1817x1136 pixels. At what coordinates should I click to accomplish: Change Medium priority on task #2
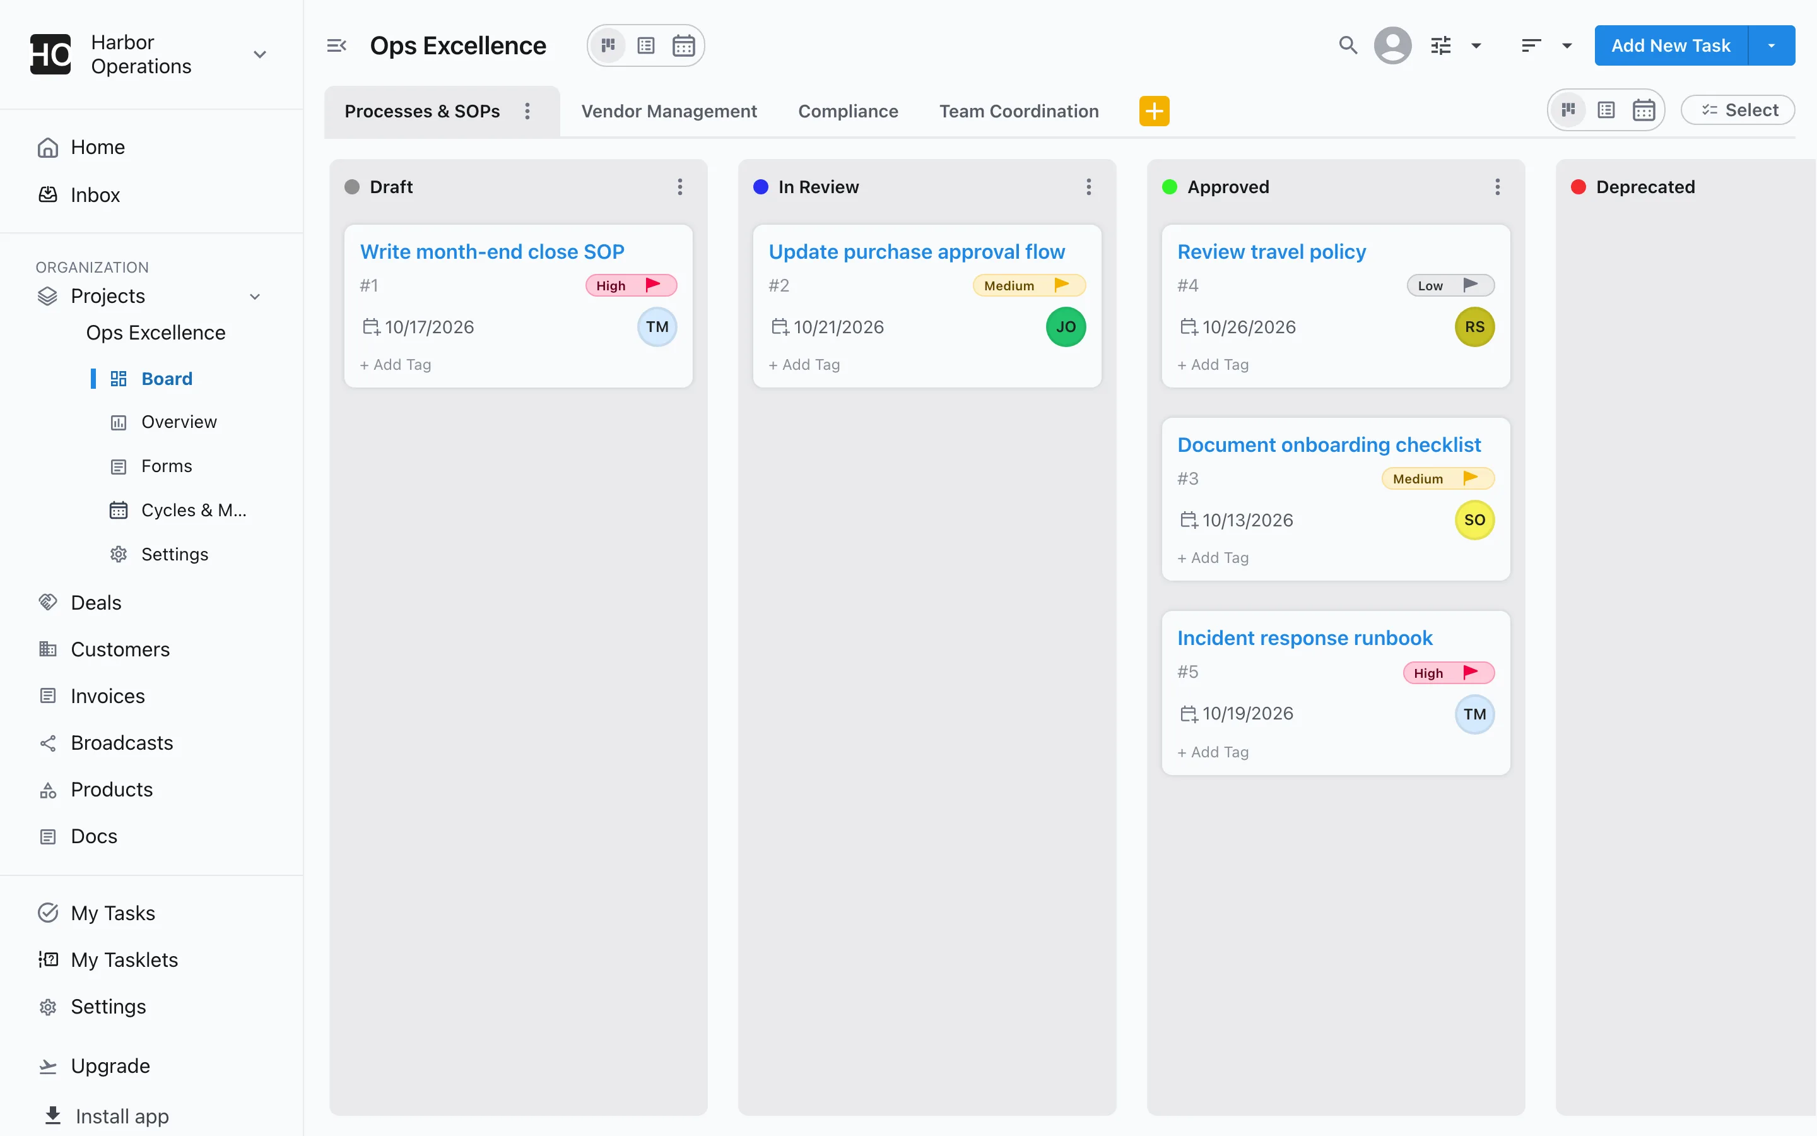pos(1030,285)
